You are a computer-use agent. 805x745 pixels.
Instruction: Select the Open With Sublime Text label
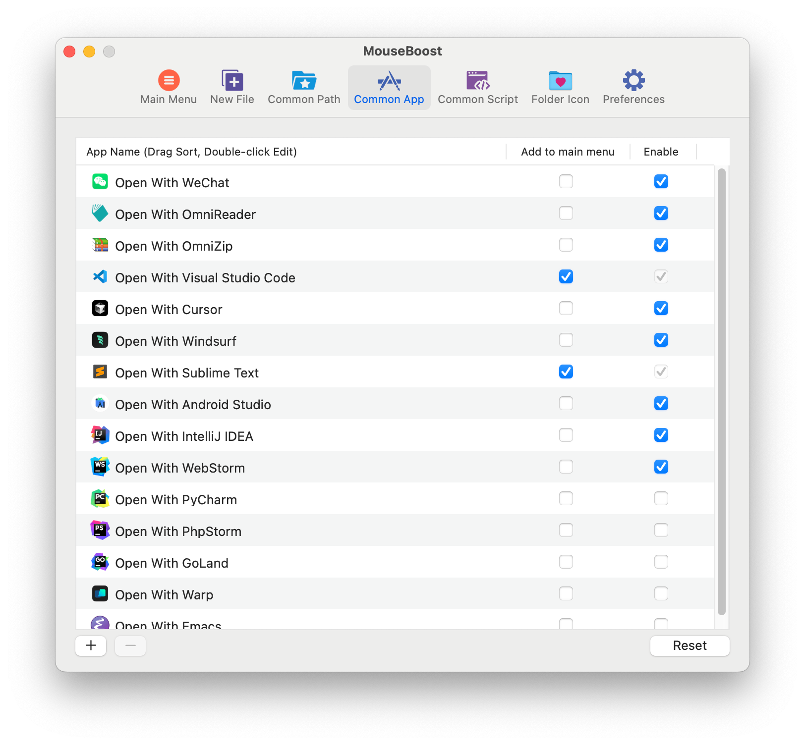[187, 373]
